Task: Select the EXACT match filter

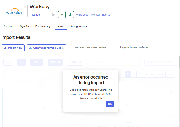Action: pos(37,62)
